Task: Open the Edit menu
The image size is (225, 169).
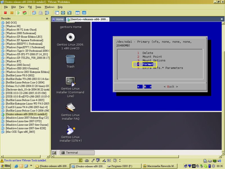Action: (13, 7)
